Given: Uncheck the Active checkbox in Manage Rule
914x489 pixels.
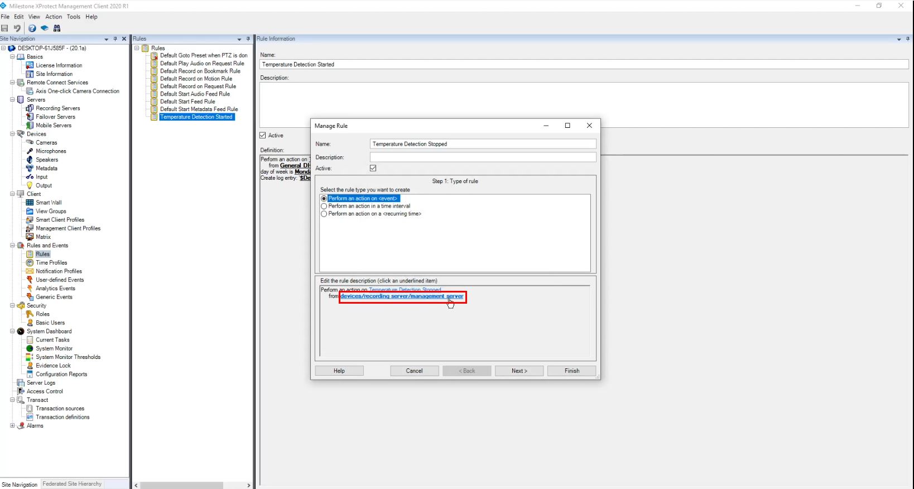Looking at the screenshot, I should coord(373,168).
